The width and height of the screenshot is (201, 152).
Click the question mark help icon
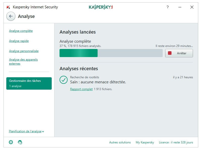click(167, 7)
